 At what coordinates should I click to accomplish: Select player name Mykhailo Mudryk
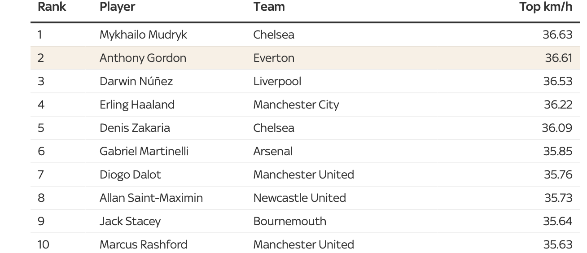(143, 35)
